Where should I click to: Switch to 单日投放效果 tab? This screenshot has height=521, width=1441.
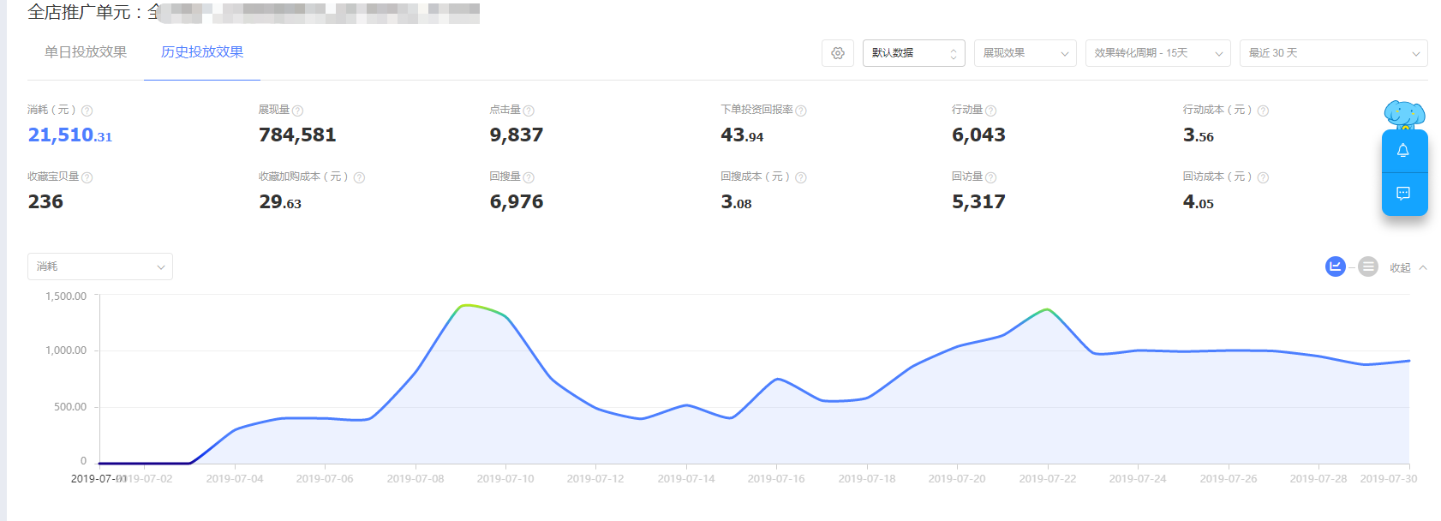tap(86, 52)
